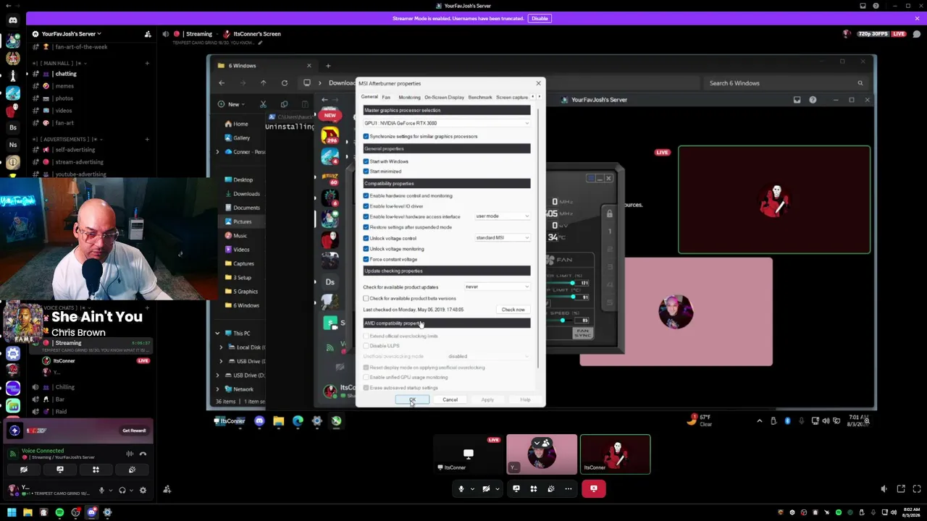Disable Streamer Mode in banner

tap(540, 18)
